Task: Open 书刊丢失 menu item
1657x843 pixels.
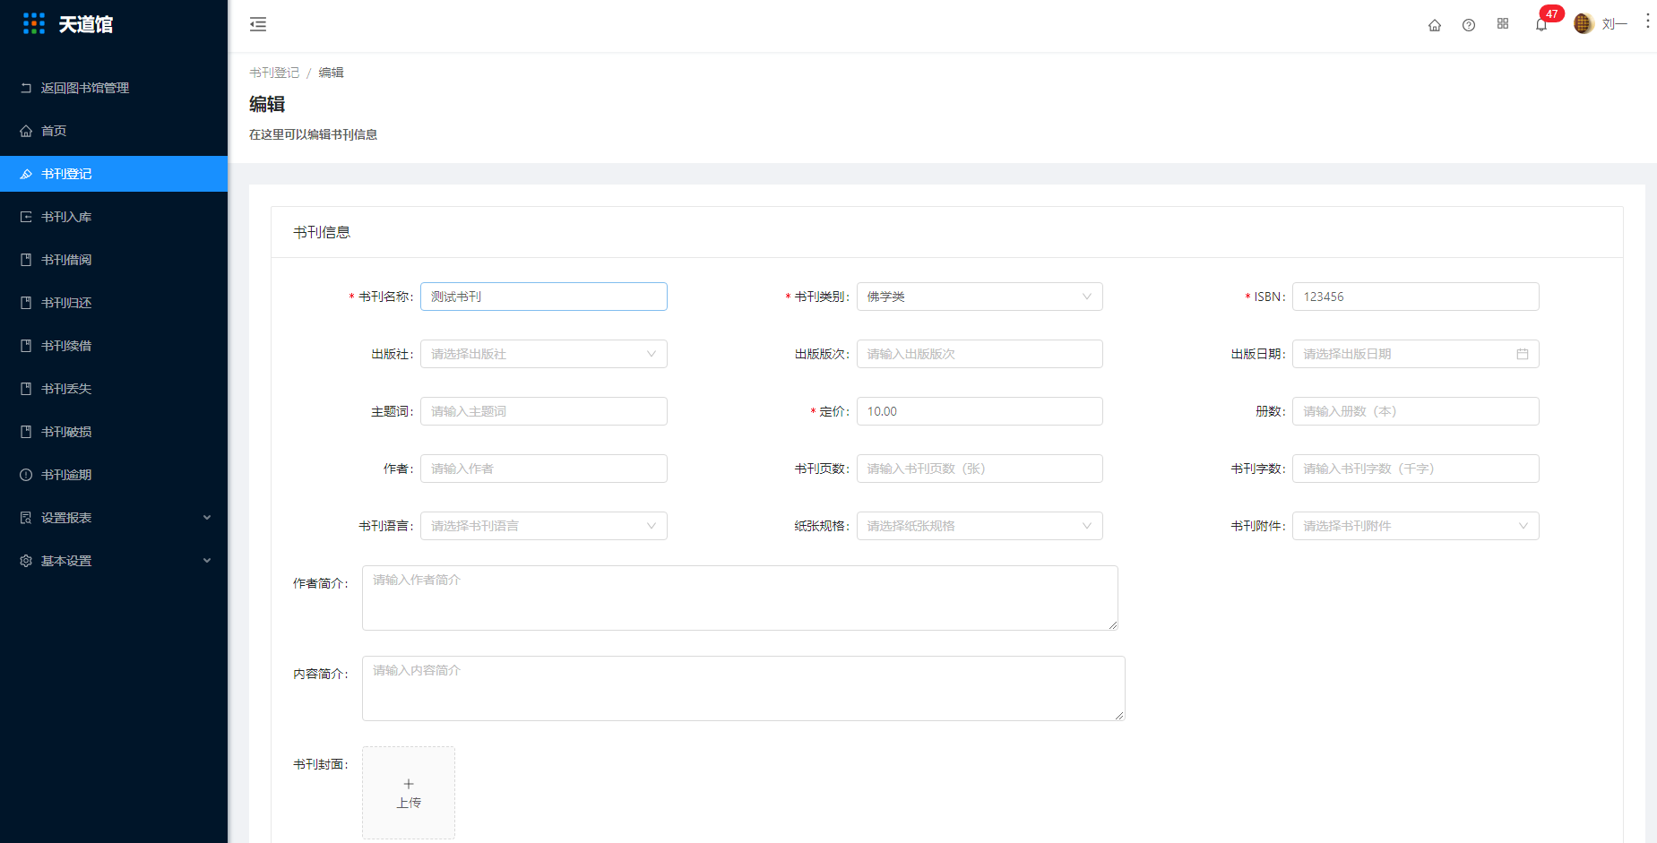Action: click(x=114, y=389)
